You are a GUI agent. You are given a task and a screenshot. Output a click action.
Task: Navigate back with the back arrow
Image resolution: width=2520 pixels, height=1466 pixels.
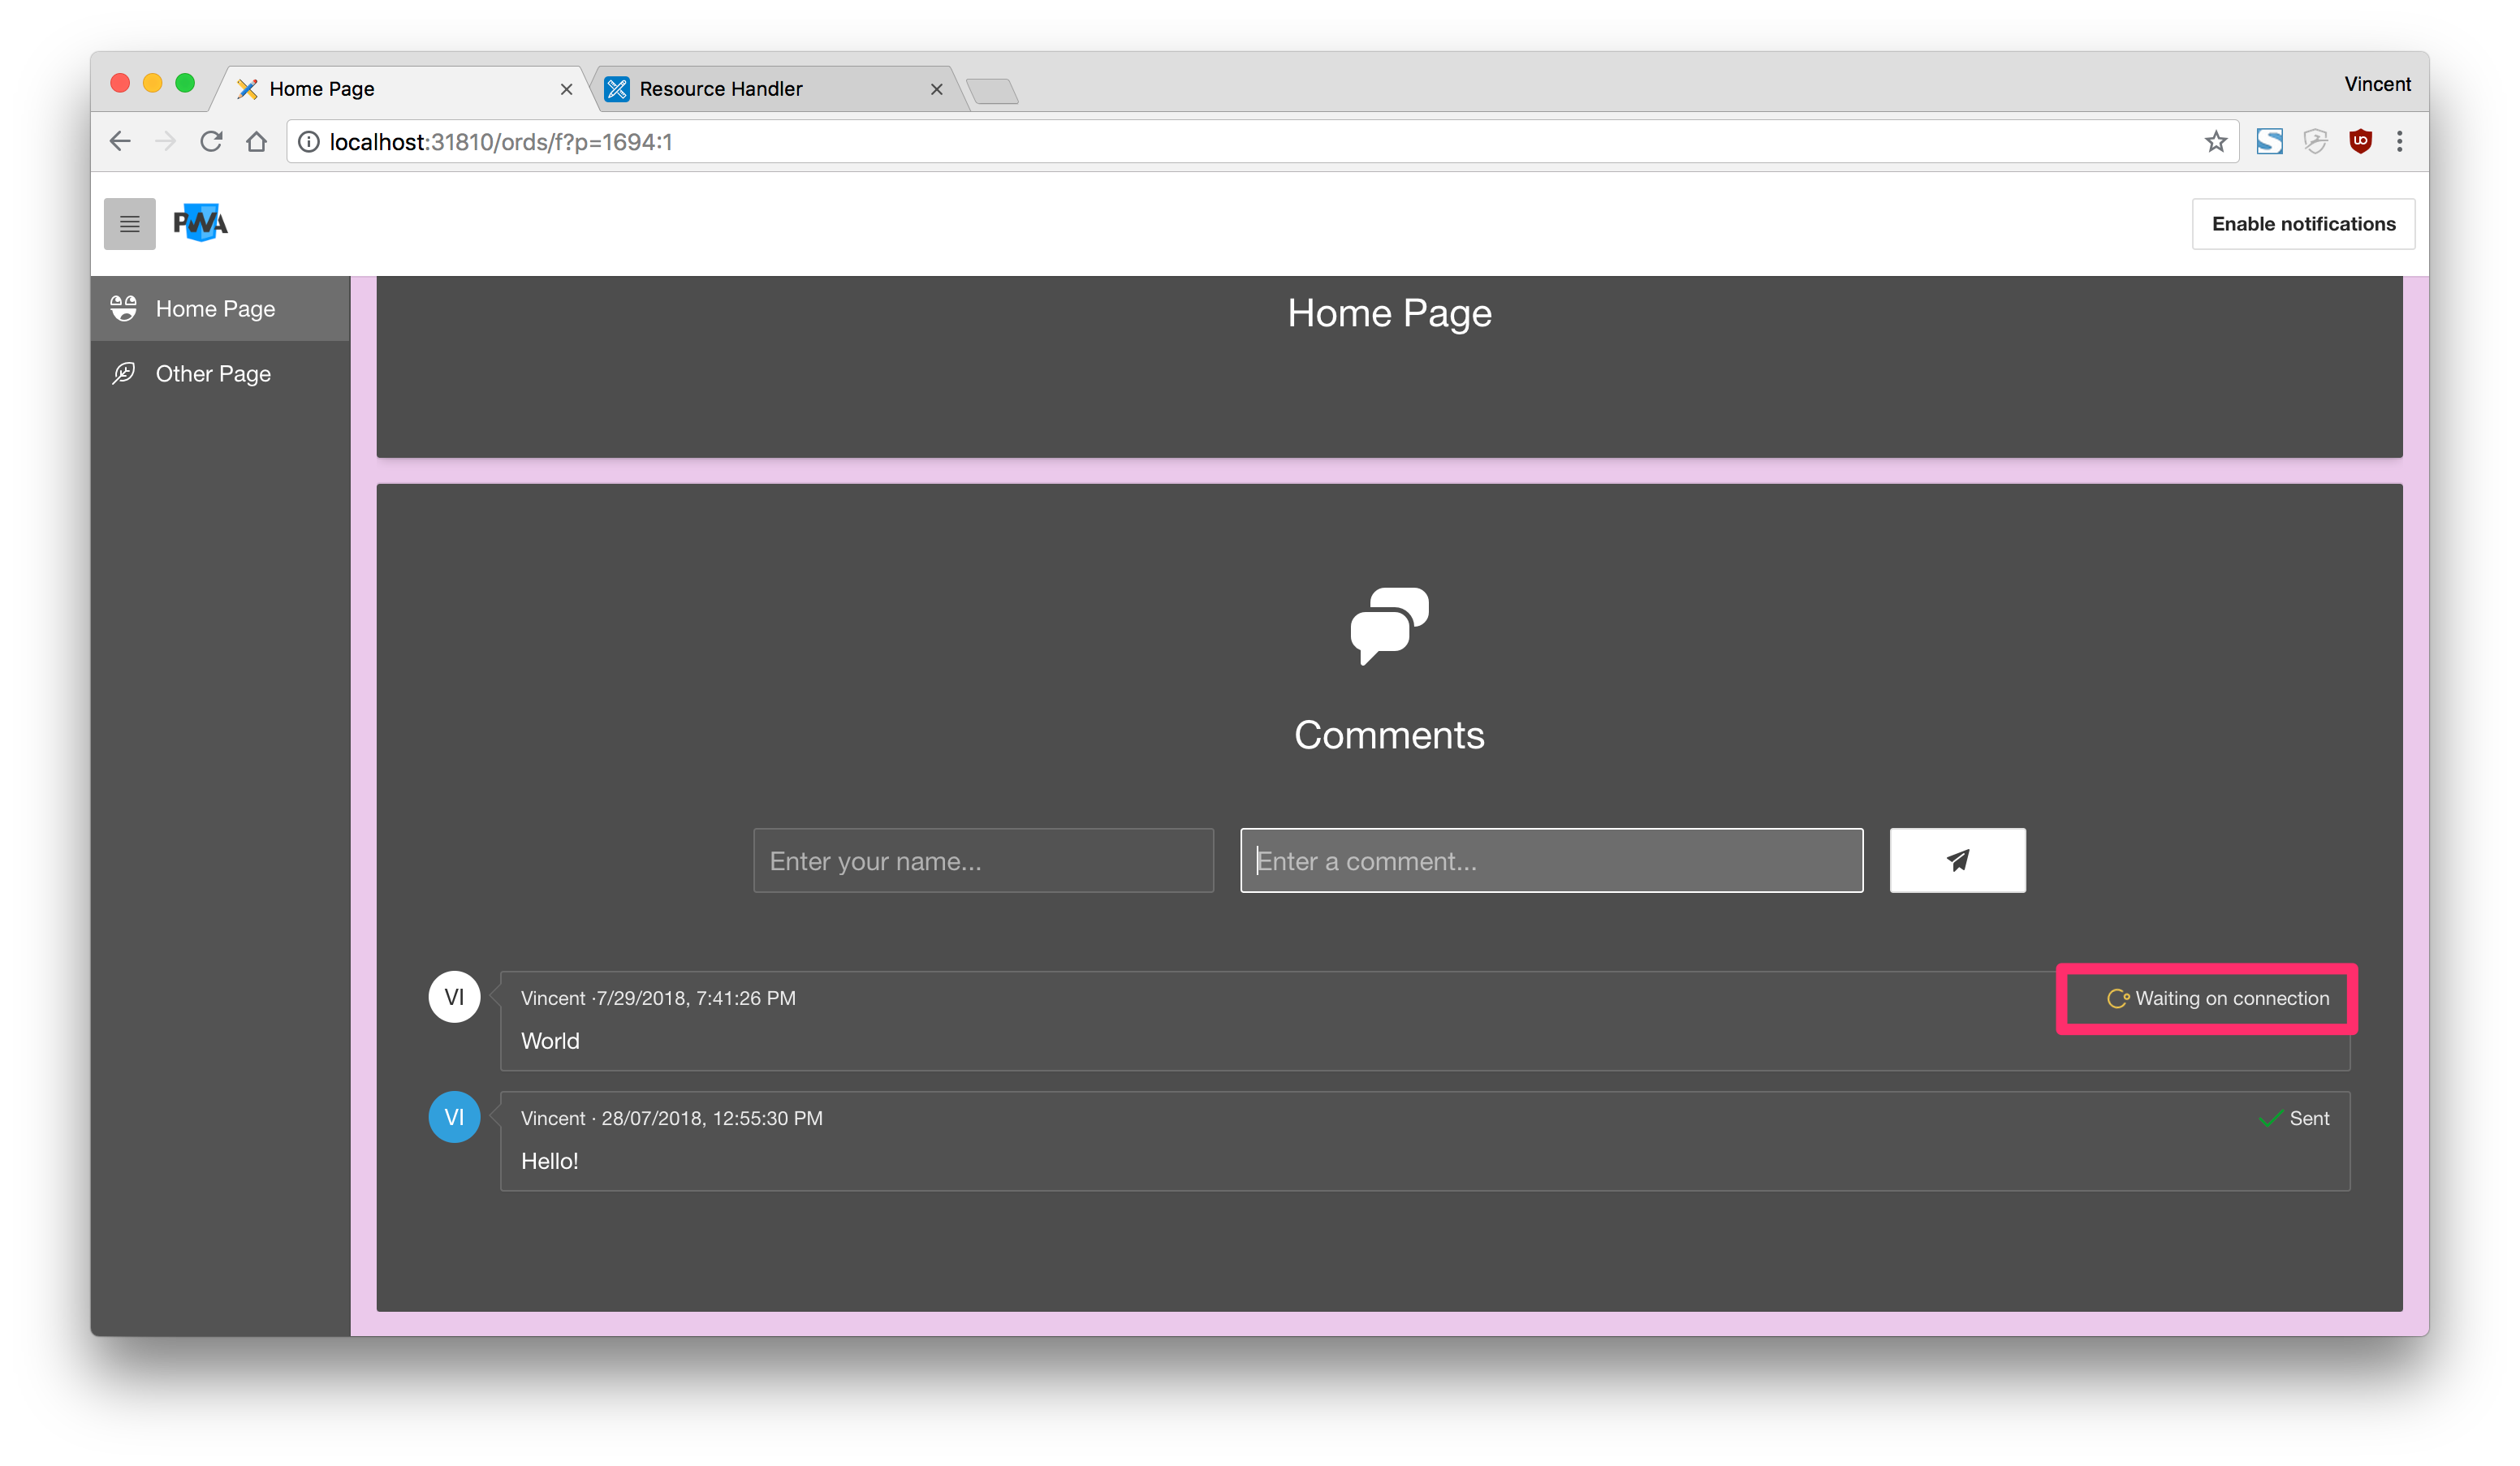click(121, 142)
